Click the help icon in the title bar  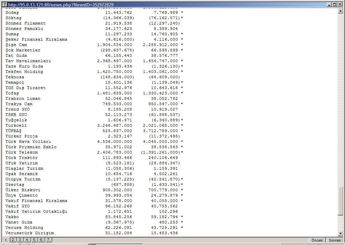[4, 4]
